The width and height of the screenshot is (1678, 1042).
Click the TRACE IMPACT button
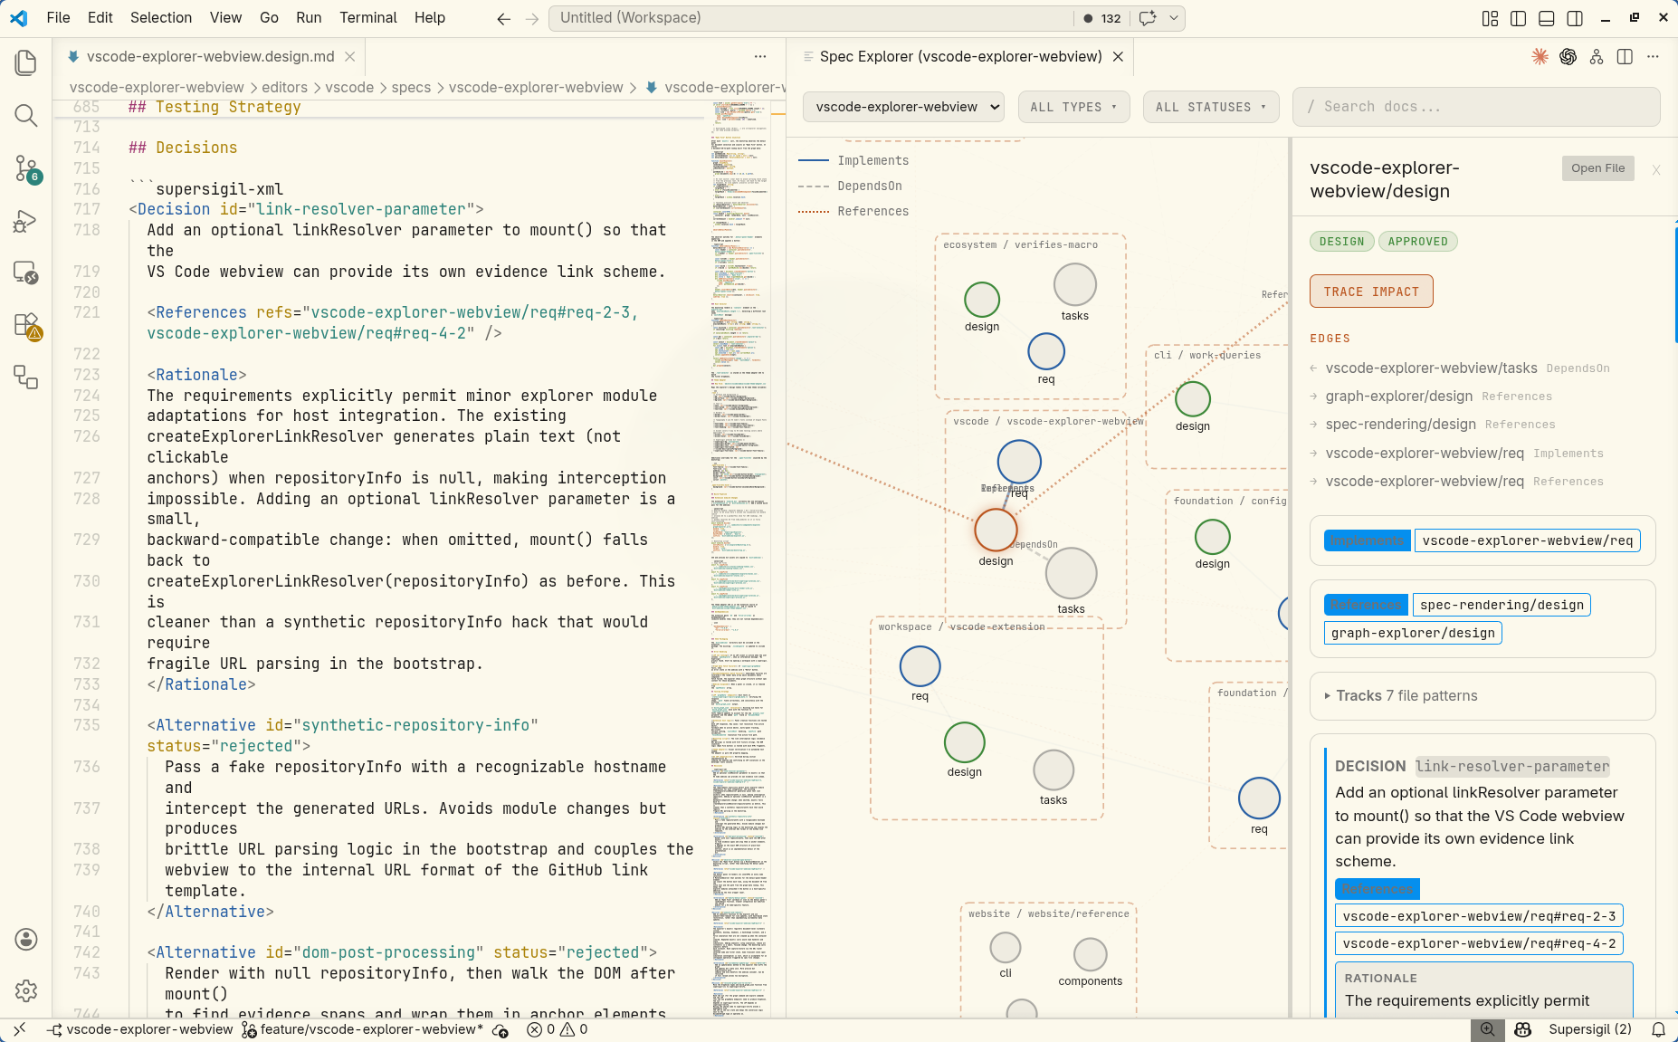tap(1370, 292)
